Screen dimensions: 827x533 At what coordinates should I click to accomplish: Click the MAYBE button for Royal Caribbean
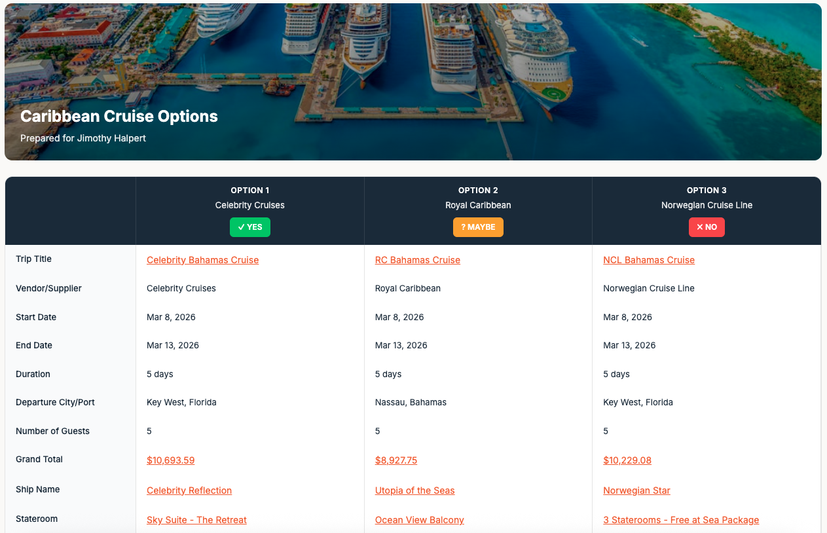pyautogui.click(x=478, y=227)
